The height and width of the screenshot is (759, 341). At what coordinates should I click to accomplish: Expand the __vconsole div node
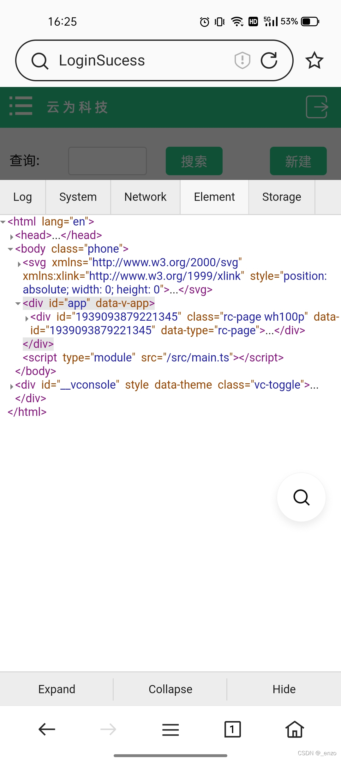pyautogui.click(x=11, y=386)
